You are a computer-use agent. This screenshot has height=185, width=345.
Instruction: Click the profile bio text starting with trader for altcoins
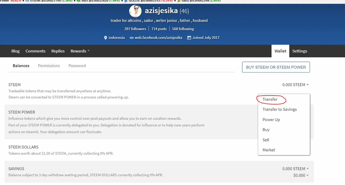tap(159, 20)
